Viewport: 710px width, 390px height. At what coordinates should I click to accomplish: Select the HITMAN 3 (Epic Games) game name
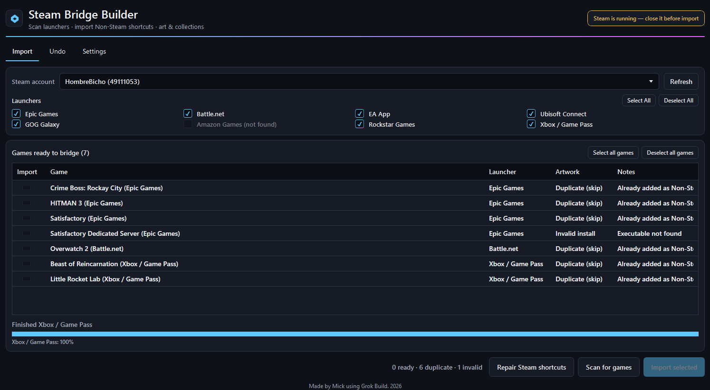[x=86, y=203]
